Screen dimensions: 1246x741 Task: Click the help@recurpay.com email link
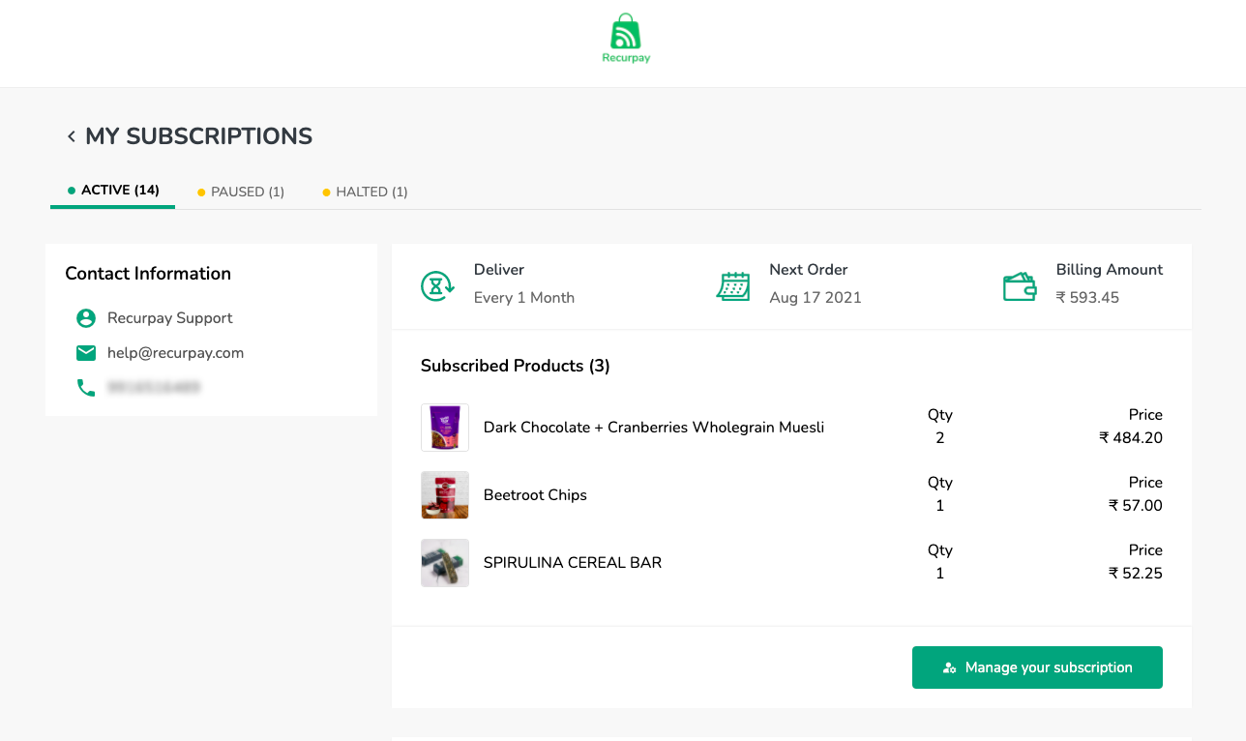[175, 352]
